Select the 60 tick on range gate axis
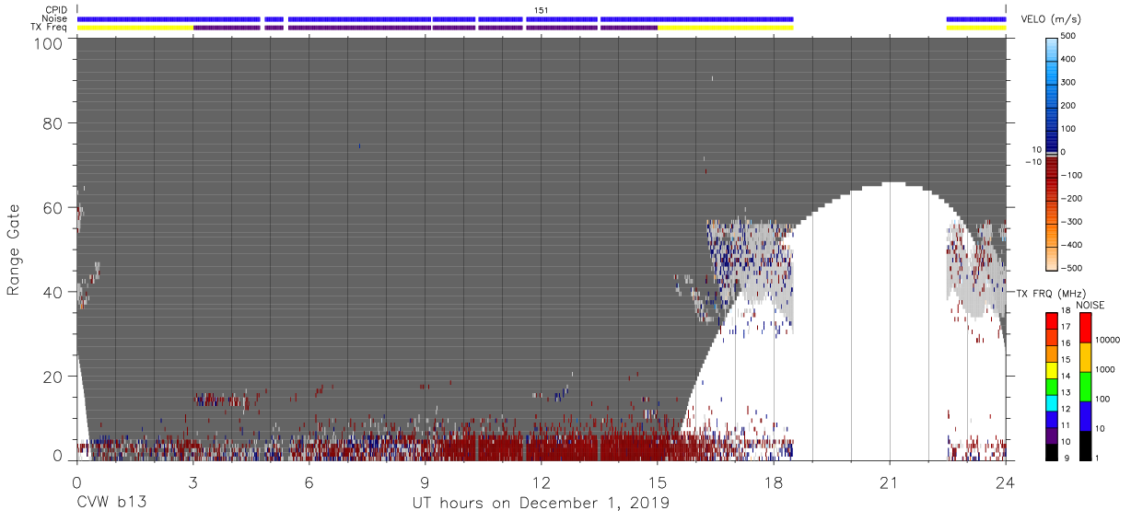1131x522 pixels. click(x=52, y=207)
